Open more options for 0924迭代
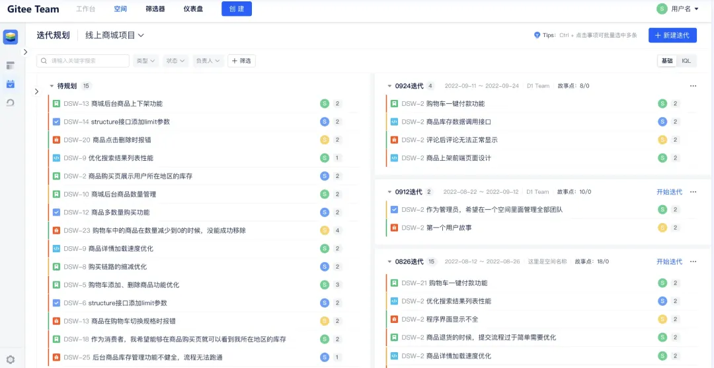 [x=693, y=86]
